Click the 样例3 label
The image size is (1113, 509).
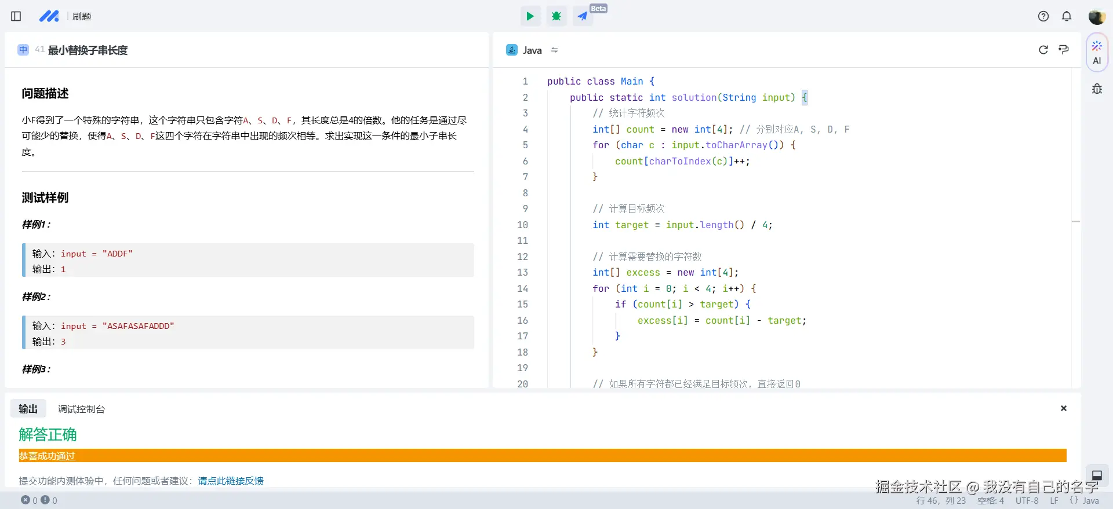(36, 369)
